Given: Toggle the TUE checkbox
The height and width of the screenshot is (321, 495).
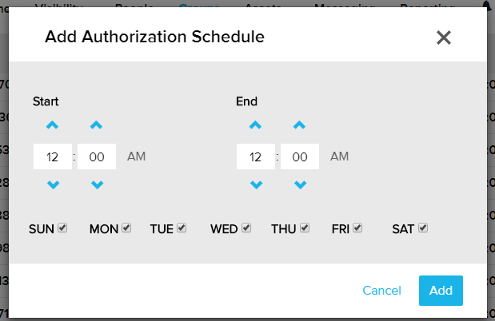Looking at the screenshot, I should pyautogui.click(x=182, y=228).
